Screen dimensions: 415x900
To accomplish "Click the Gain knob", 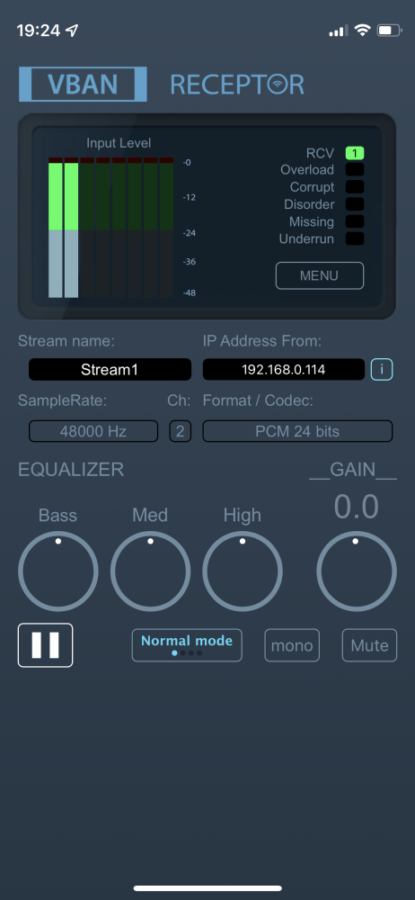I will (357, 571).
